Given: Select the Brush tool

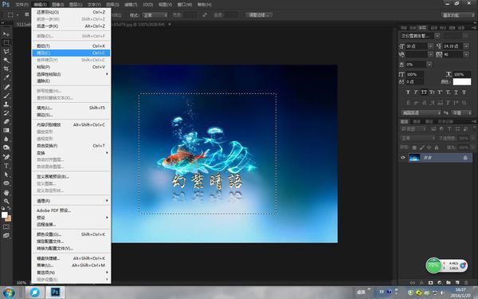Looking at the screenshot, I should pyautogui.click(x=6, y=96).
